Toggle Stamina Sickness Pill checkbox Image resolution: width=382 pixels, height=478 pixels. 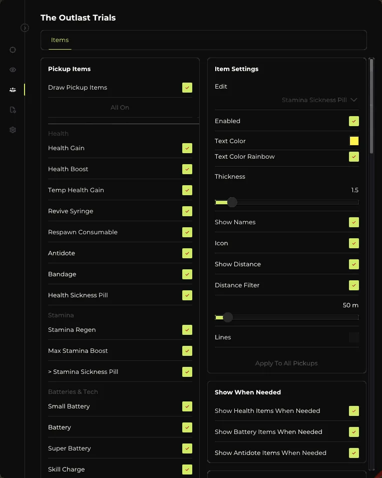pos(187,372)
